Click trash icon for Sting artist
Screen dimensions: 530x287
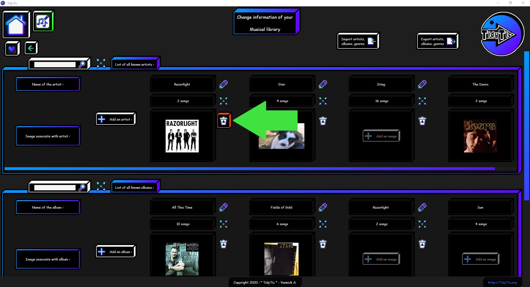422,121
